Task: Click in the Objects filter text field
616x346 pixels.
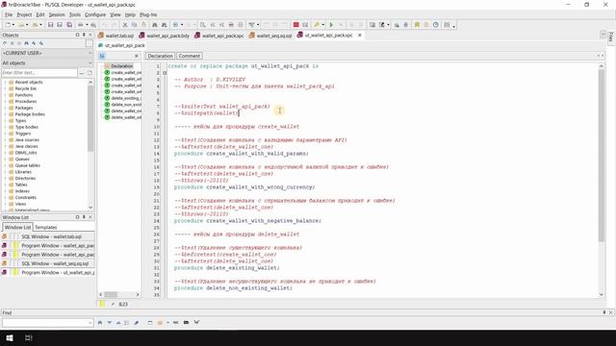Action: 39,73
